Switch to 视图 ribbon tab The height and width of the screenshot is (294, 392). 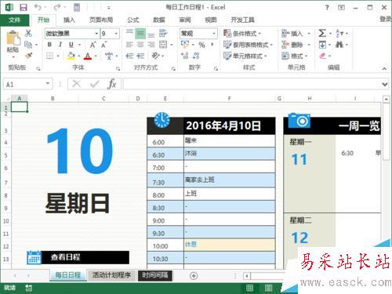pos(211,20)
